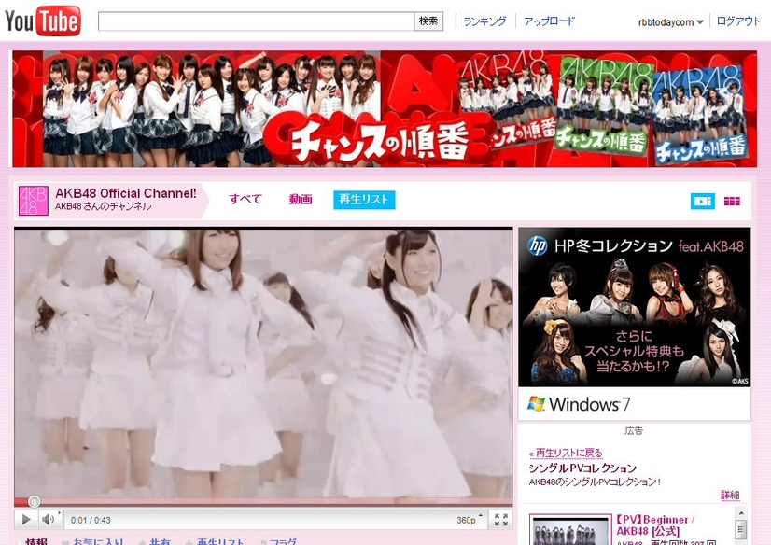
Task: Click the ログアウト logout link
Action: (738, 21)
